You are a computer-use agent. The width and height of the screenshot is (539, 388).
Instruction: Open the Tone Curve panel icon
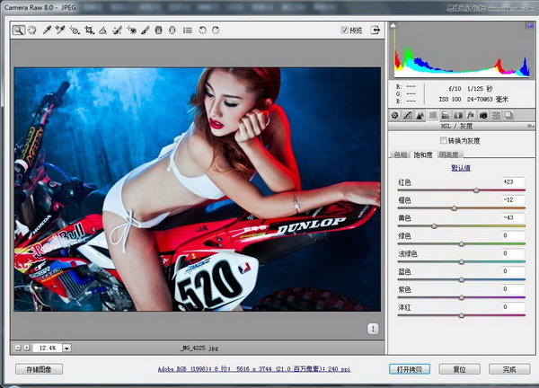(408, 115)
